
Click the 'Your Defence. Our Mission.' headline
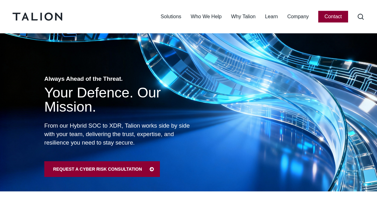tap(102, 100)
